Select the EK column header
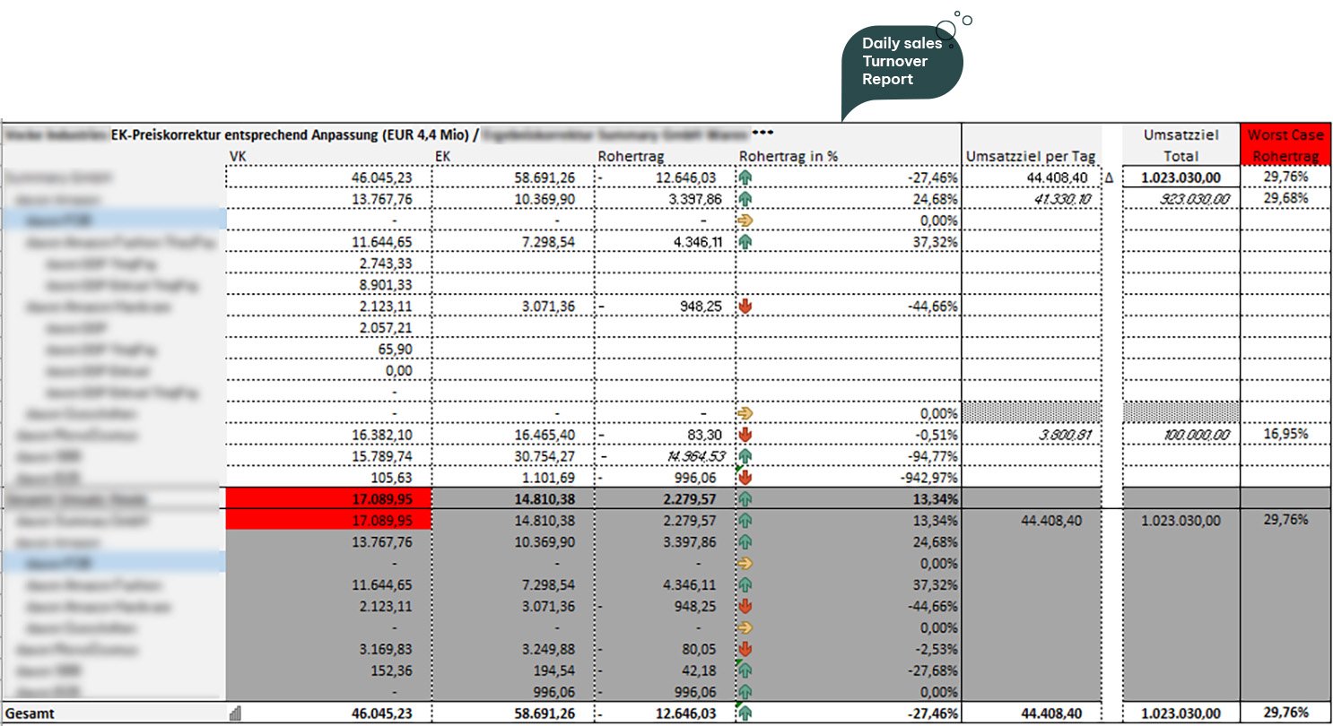 [444, 157]
